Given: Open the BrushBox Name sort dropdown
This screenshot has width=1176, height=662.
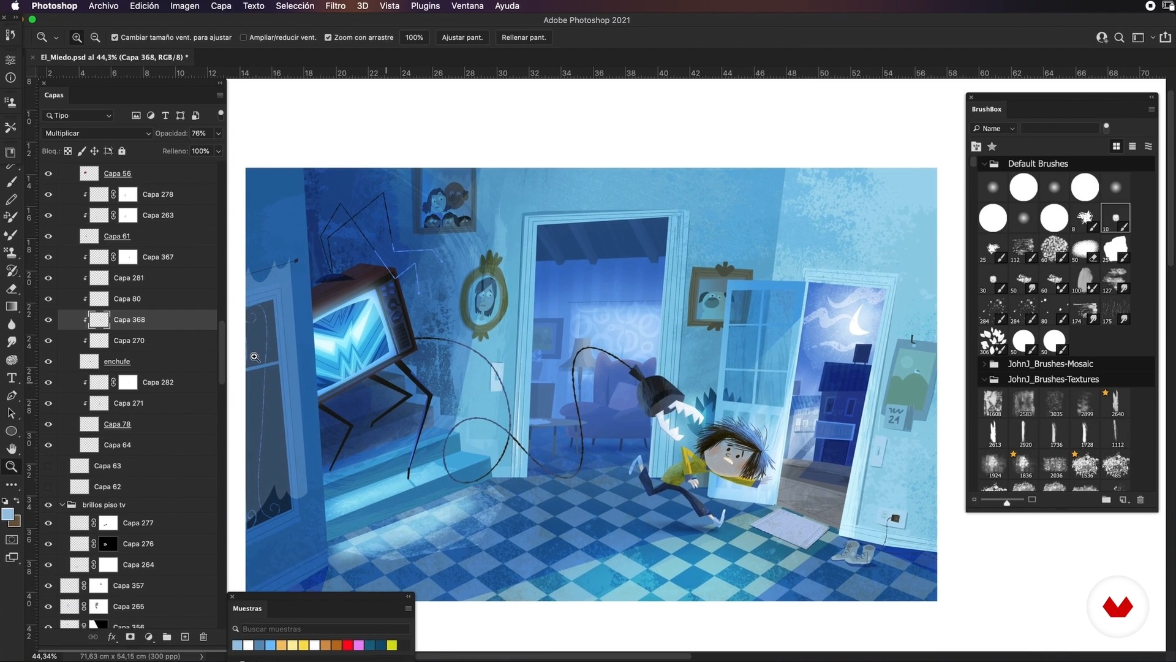Looking at the screenshot, I should coord(994,128).
